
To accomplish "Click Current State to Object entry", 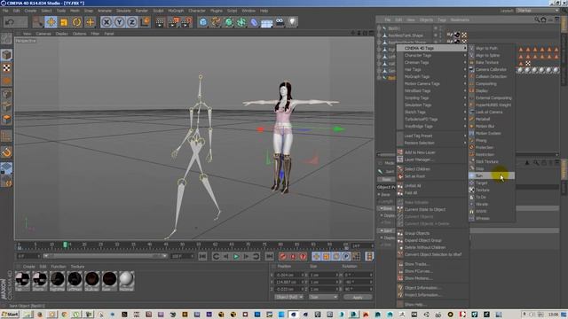I will [432, 210].
